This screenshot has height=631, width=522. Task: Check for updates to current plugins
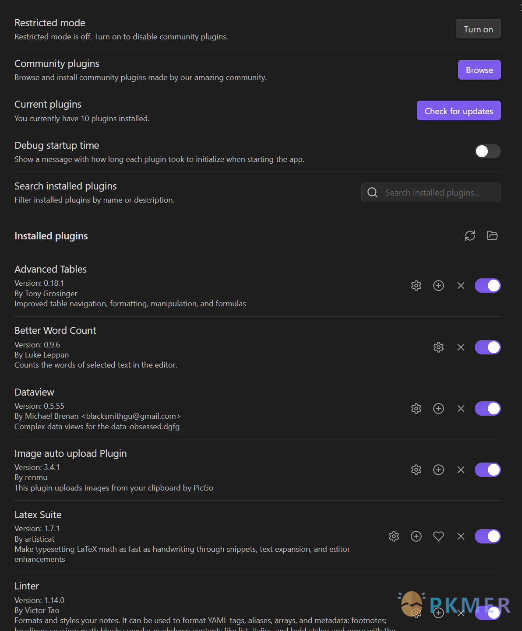(459, 111)
